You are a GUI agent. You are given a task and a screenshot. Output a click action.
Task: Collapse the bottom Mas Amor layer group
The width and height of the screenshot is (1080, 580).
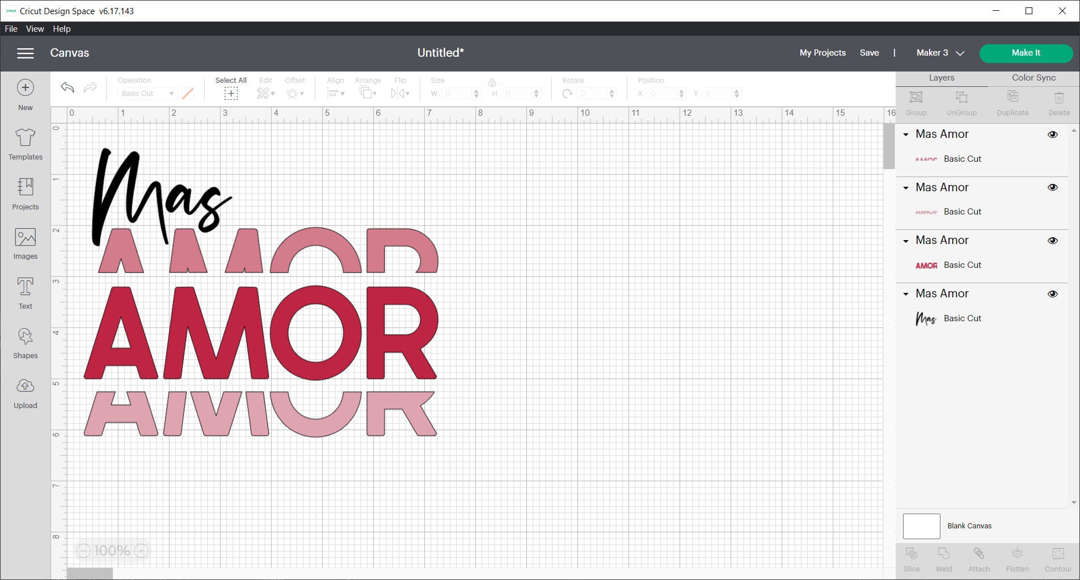(x=906, y=294)
